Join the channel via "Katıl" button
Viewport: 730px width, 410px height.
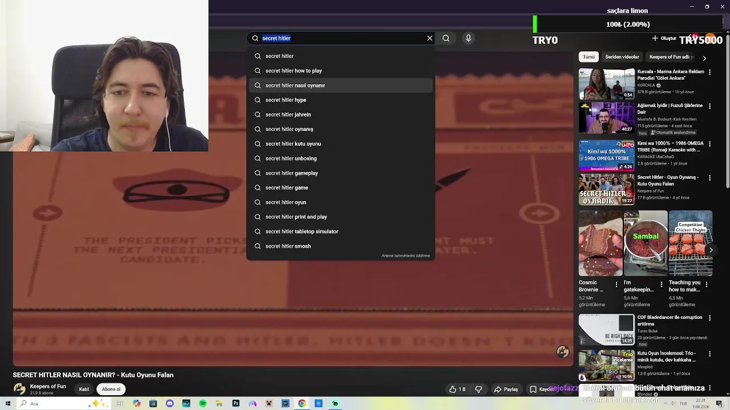point(84,389)
